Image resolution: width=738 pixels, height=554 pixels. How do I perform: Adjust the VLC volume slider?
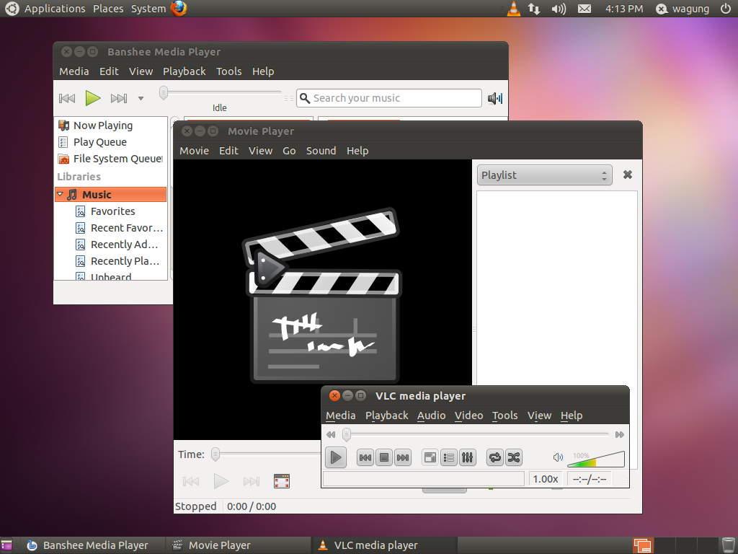pyautogui.click(x=596, y=459)
